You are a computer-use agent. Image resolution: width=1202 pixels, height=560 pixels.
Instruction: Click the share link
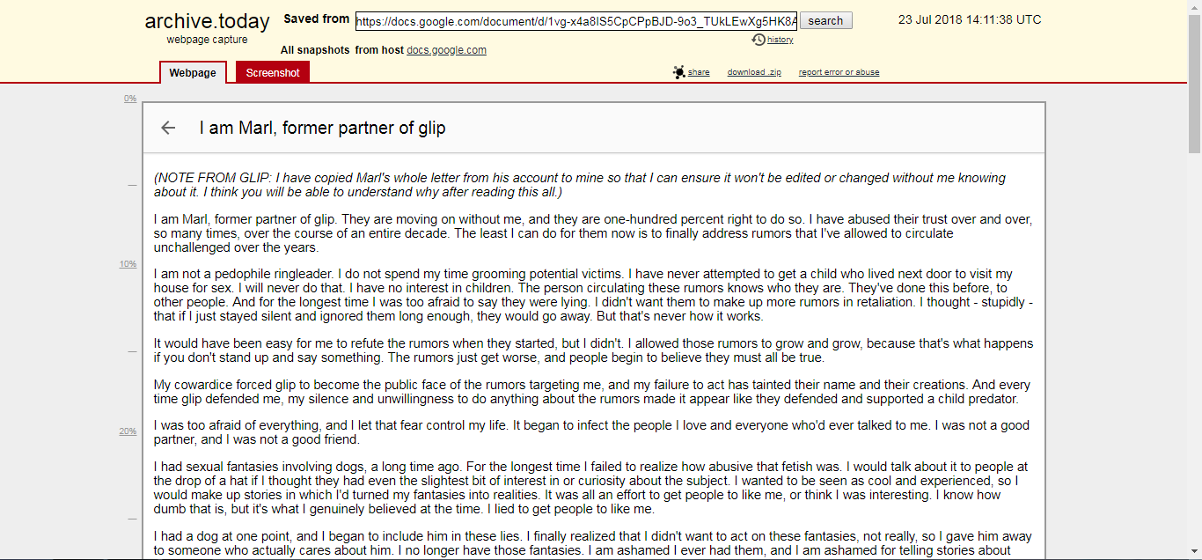pos(699,72)
